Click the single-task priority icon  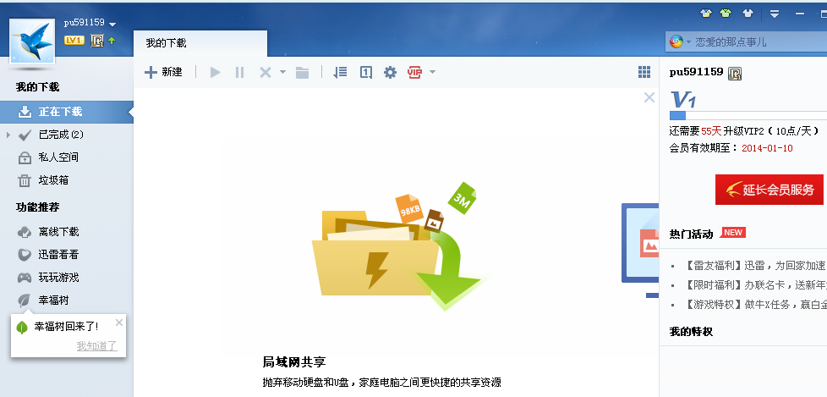(366, 72)
